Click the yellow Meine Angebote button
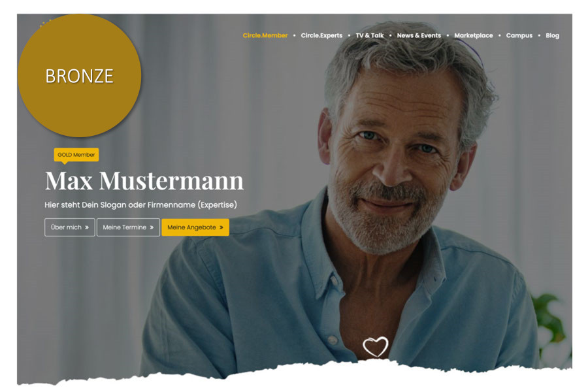Image resolution: width=588 pixels, height=392 pixels. coord(195,227)
